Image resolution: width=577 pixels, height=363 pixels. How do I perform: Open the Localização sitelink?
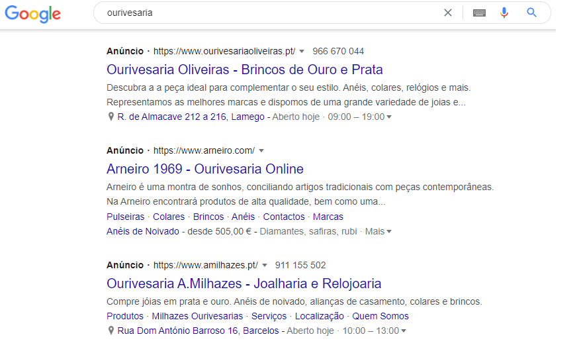click(320, 316)
